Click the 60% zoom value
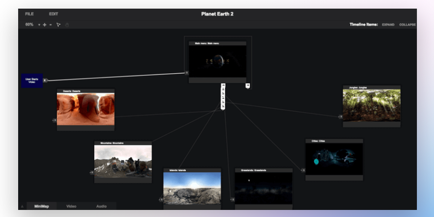Screen dimensions: 434x217 point(30,25)
